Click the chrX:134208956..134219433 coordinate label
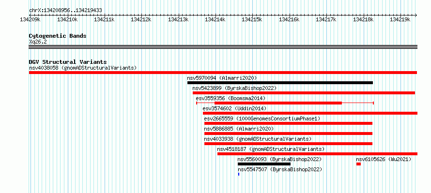Image resolution: width=431 pixels, height=193 pixels. click(65, 11)
